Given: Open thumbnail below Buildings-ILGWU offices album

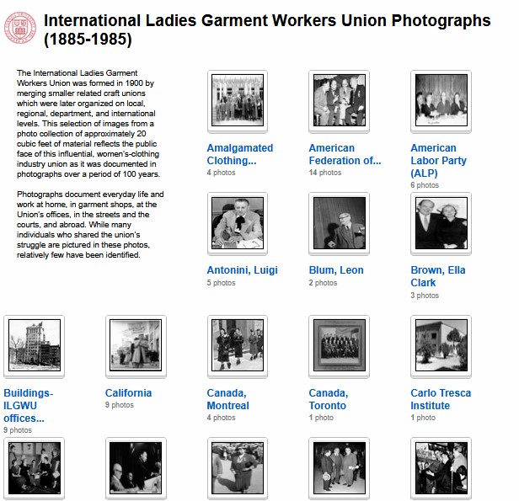Looking at the screenshot, I should [x=34, y=468].
